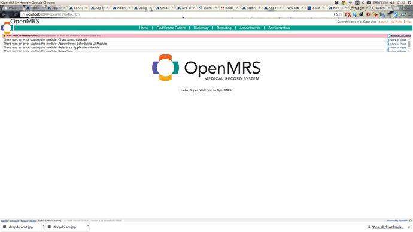Open the system power cog menu
Image resolution: width=413 pixels, height=232 pixels.
(410, 2)
